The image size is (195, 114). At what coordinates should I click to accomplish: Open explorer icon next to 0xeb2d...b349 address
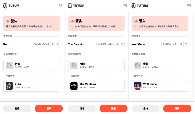point(58,44)
